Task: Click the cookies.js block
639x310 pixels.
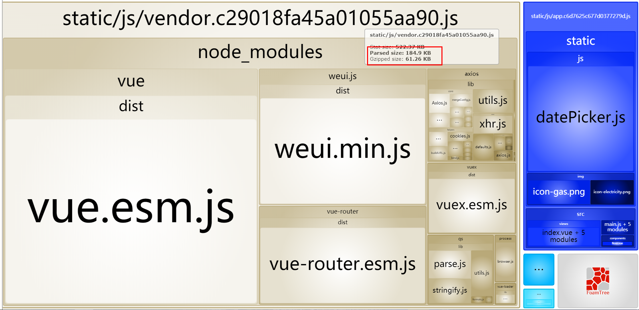Action: 460,136
